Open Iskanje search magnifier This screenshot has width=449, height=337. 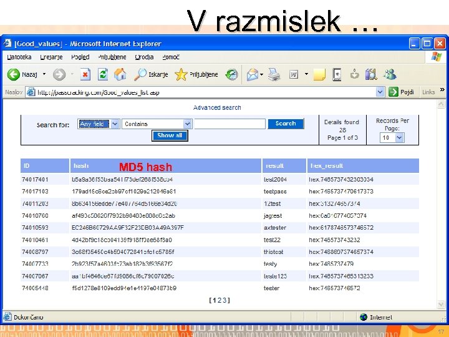point(140,74)
